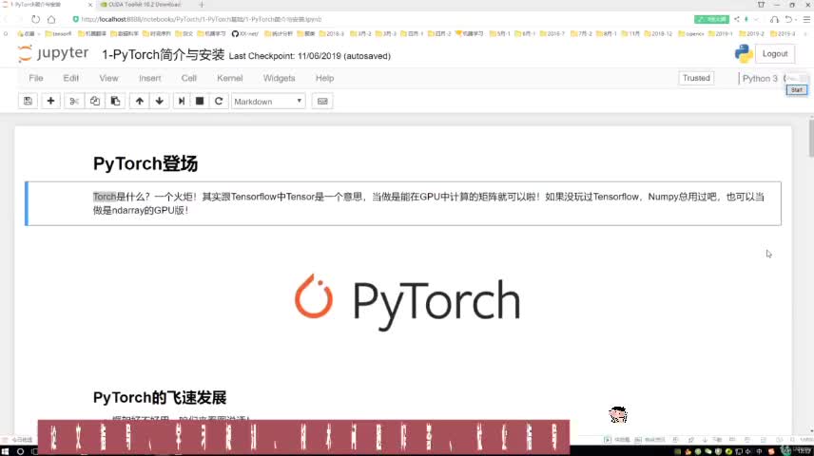Open the Insert menu
The height and width of the screenshot is (456, 814).
click(149, 78)
